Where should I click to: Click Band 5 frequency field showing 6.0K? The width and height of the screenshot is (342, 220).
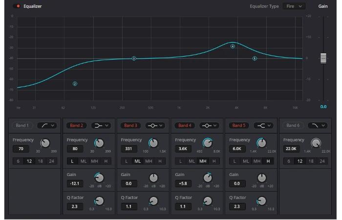[x=237, y=149]
